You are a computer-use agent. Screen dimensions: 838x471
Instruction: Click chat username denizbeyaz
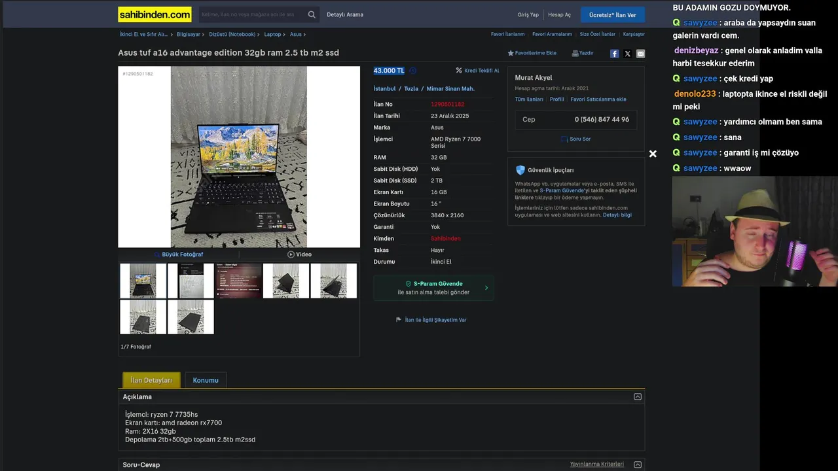pyautogui.click(x=697, y=50)
